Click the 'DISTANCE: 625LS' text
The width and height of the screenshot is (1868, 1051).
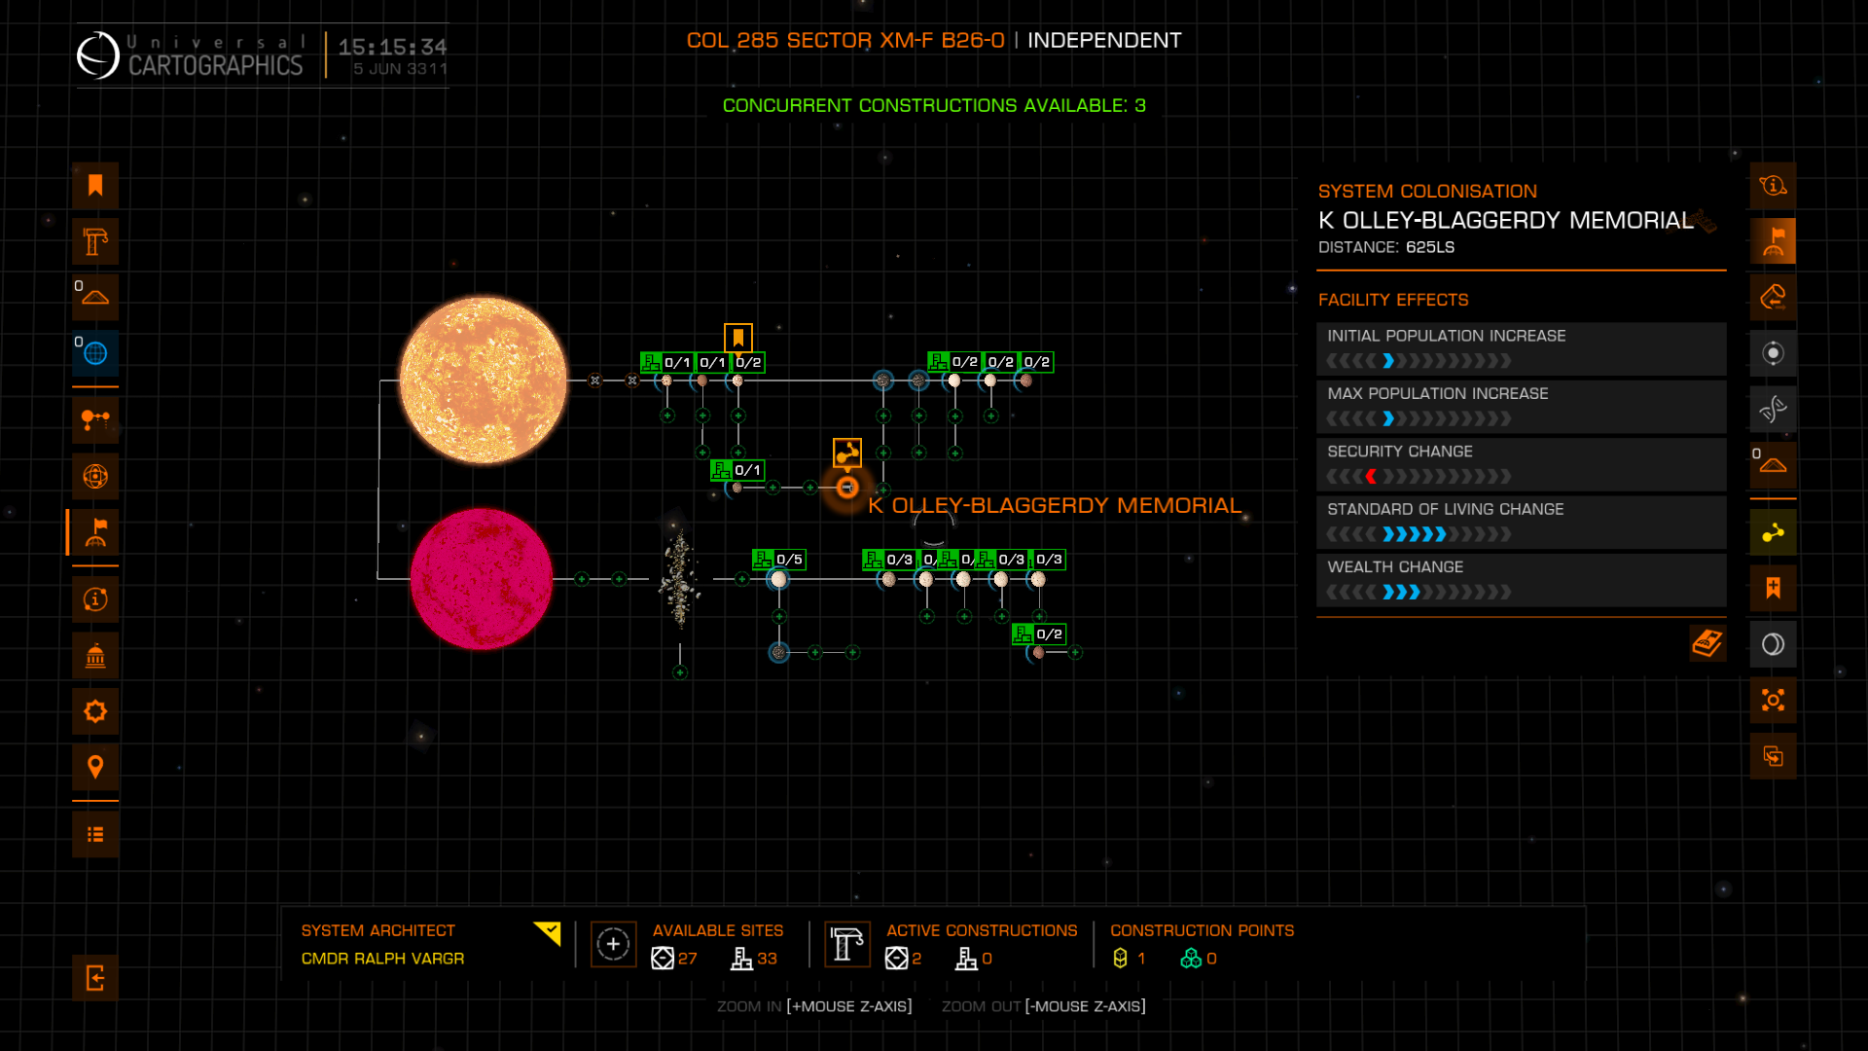1386,247
